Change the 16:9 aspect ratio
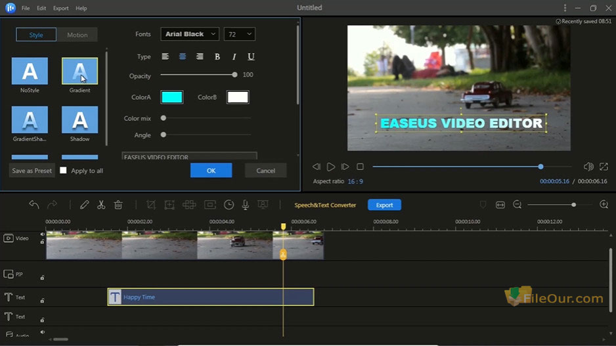 point(355,181)
